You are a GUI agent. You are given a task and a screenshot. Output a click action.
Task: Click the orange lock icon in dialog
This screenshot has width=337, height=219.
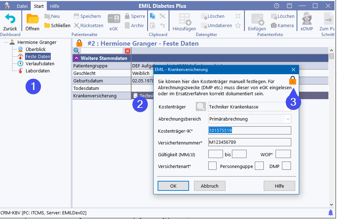(293, 80)
